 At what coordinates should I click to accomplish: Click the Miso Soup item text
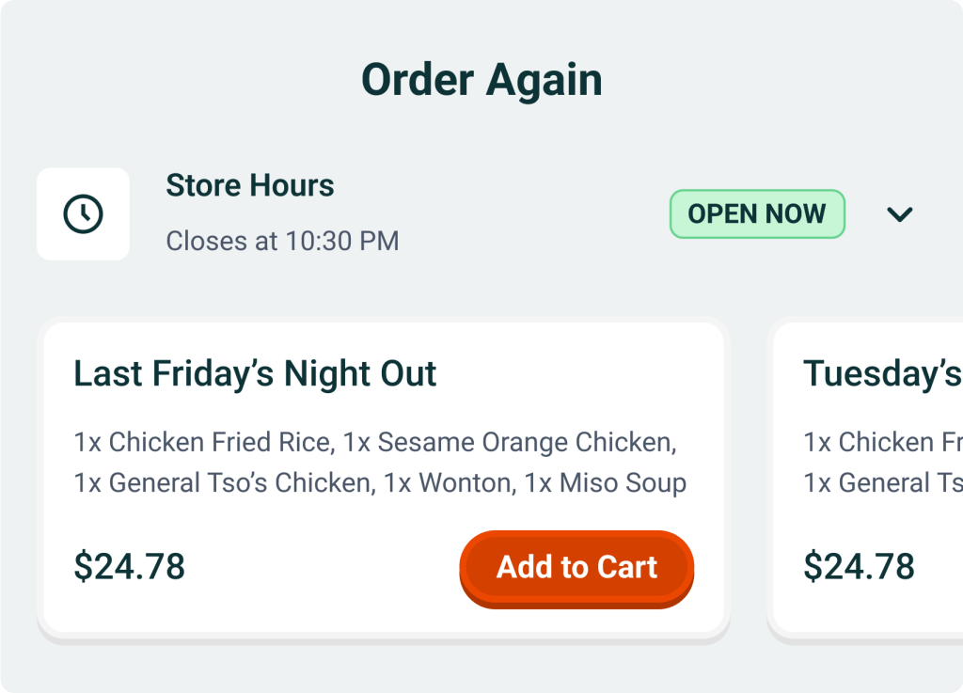[623, 483]
